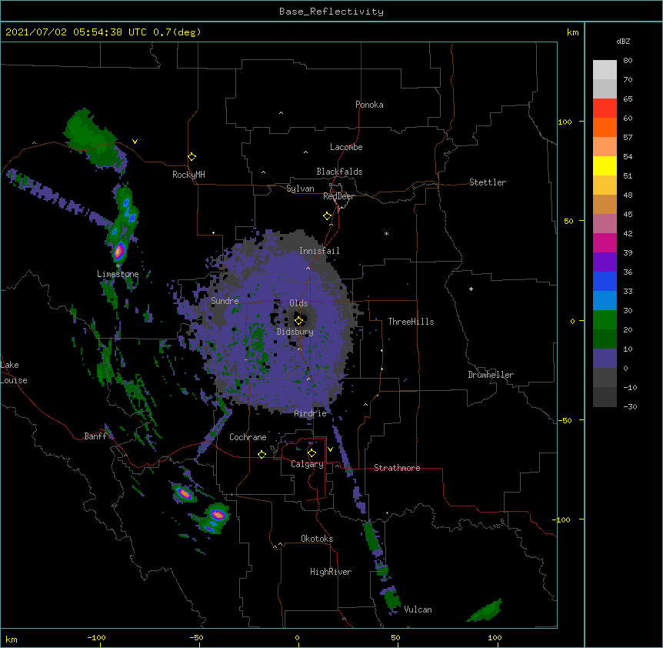Click the RedDeer city label
The image size is (663, 648).
(338, 196)
